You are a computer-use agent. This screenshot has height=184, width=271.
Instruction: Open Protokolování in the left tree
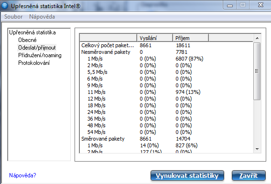34,63
